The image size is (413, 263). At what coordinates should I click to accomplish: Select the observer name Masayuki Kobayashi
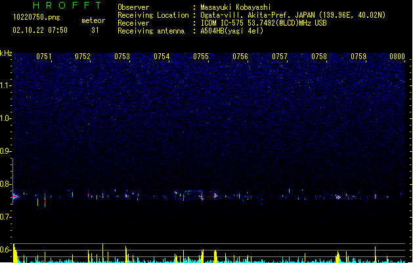[x=236, y=7]
